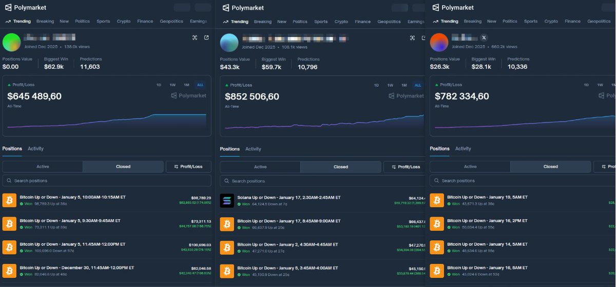616x287 pixels.
Task: Click Bitcoin icon of January 16, 2PM position
Action: click(x=437, y=223)
